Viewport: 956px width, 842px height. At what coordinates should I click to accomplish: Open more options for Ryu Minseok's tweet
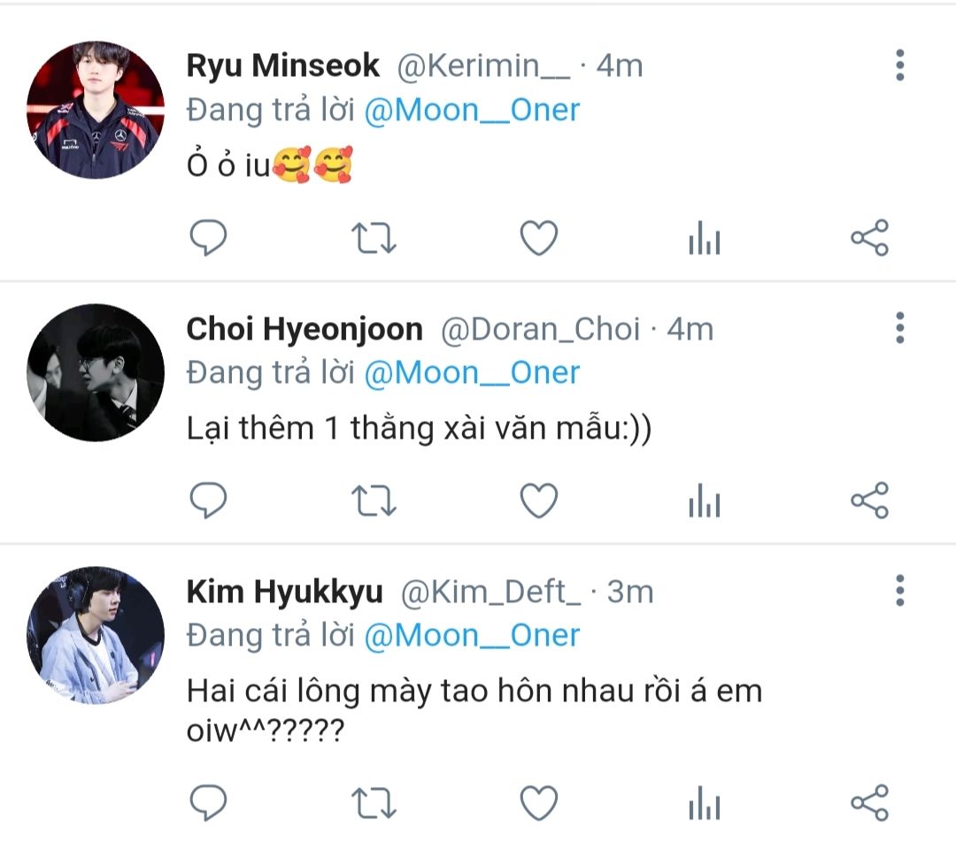pos(899,65)
